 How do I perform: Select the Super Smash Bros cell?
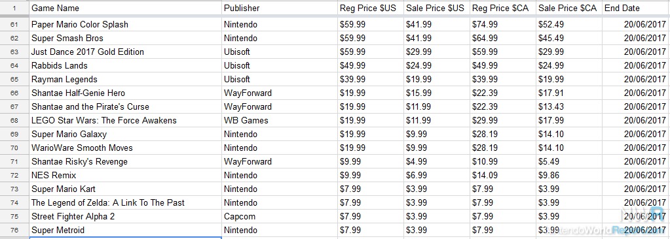coord(125,38)
